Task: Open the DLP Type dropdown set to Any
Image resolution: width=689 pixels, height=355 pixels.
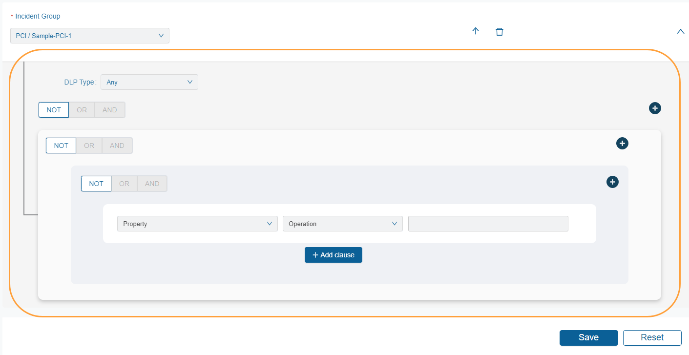Action: click(149, 82)
